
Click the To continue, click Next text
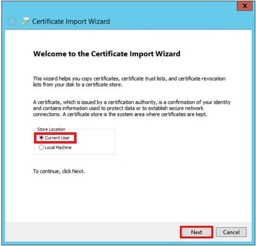(x=59, y=171)
